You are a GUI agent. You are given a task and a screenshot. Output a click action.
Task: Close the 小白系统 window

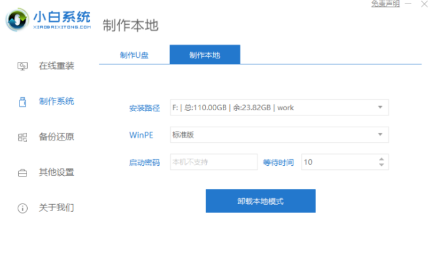pyautogui.click(x=424, y=4)
